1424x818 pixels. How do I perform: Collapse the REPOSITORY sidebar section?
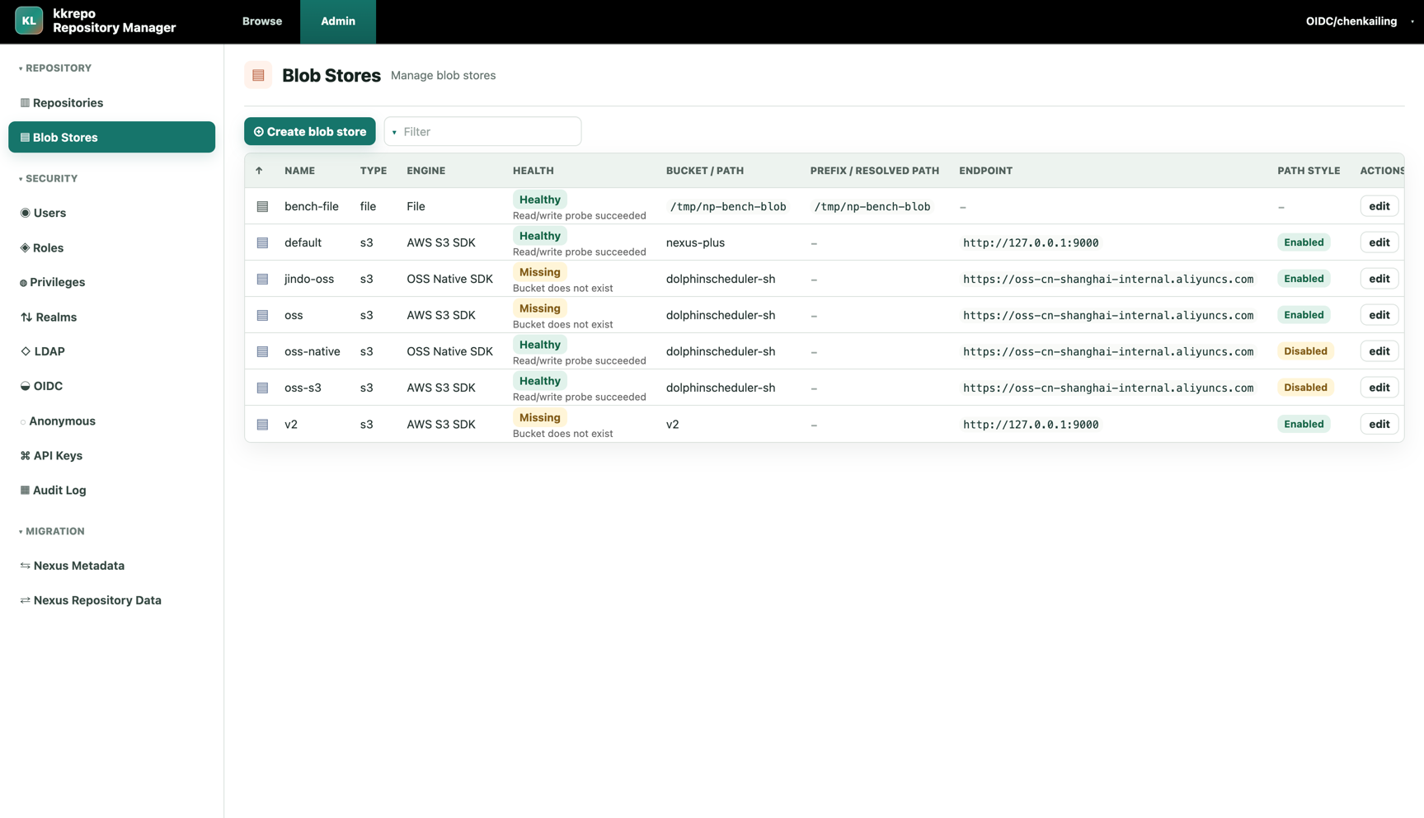(55, 68)
